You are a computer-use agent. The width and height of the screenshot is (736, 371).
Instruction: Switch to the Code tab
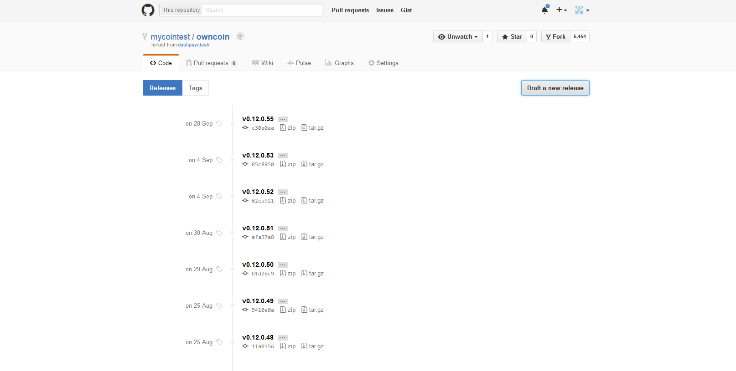(x=161, y=63)
